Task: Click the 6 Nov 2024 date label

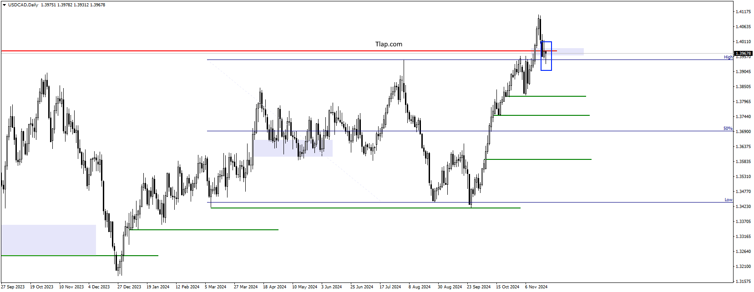Action: pos(536,287)
